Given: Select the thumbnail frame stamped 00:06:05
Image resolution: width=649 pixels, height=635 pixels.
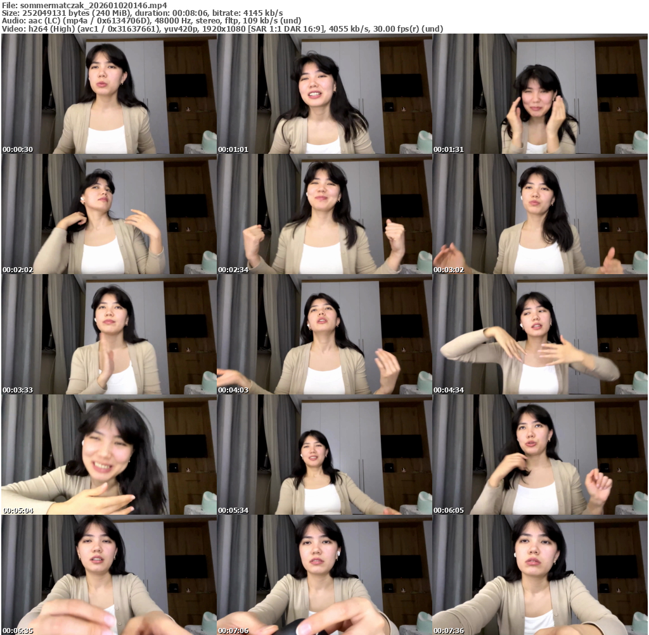Looking at the screenshot, I should coord(540,455).
